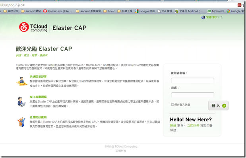Open the Google 字典 bookmark

[145, 11]
